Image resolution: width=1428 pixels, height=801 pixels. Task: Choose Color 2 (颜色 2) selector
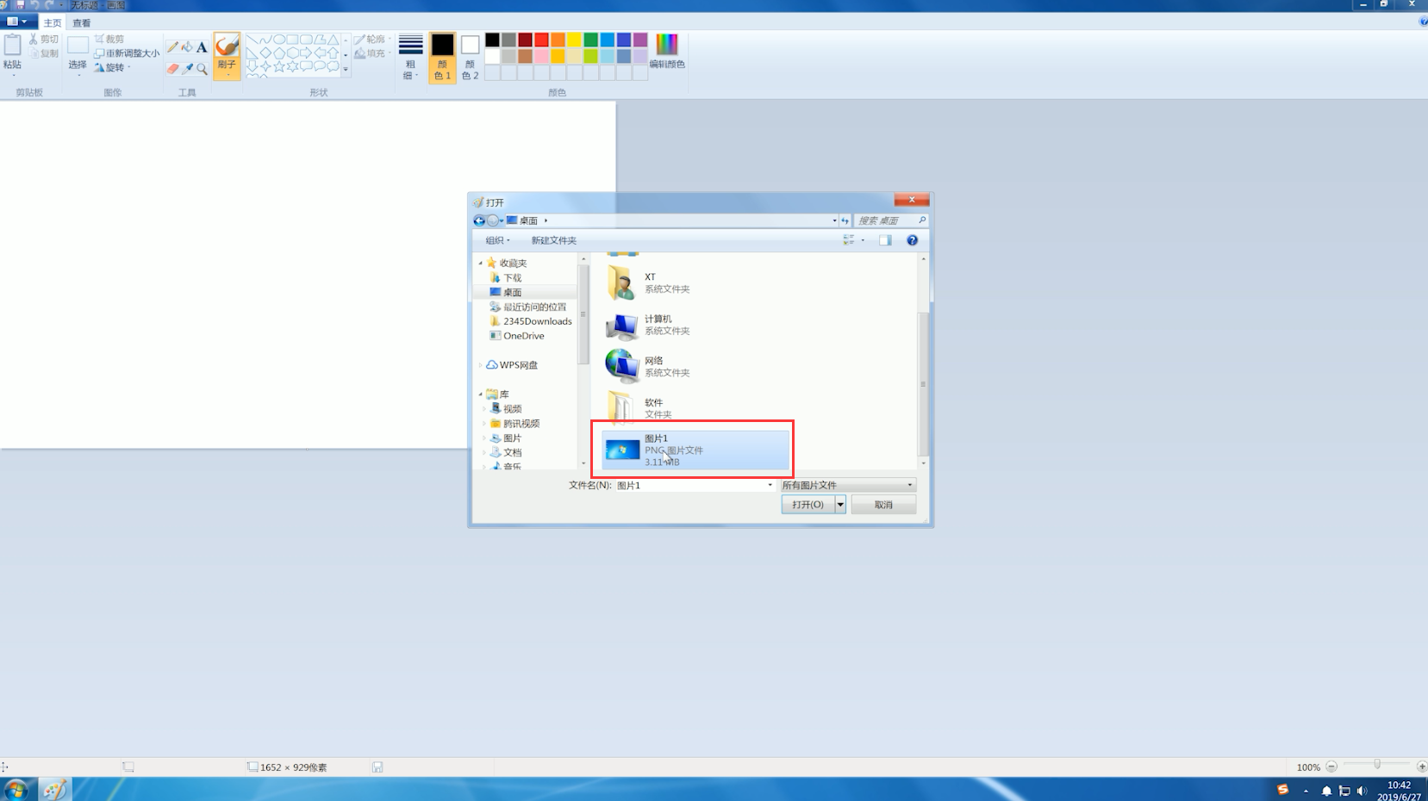[x=470, y=57]
